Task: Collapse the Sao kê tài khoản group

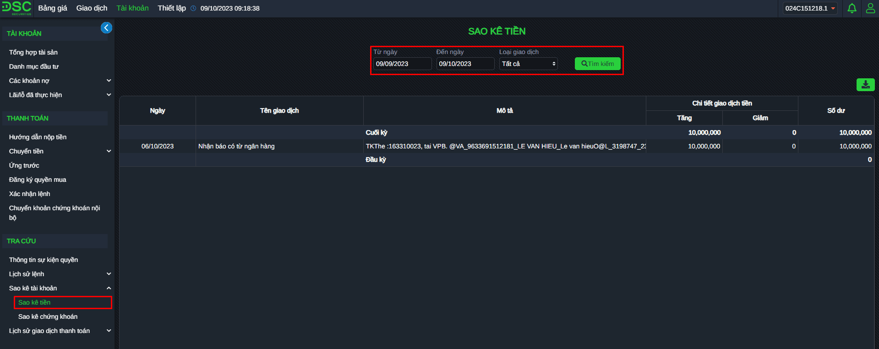Action: coord(109,288)
